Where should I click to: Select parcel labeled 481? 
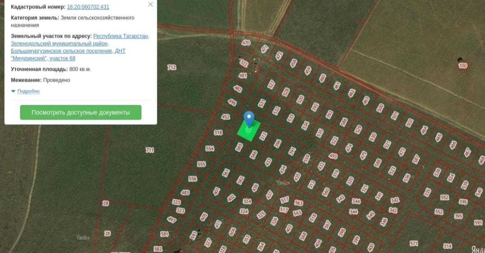pos(243,76)
